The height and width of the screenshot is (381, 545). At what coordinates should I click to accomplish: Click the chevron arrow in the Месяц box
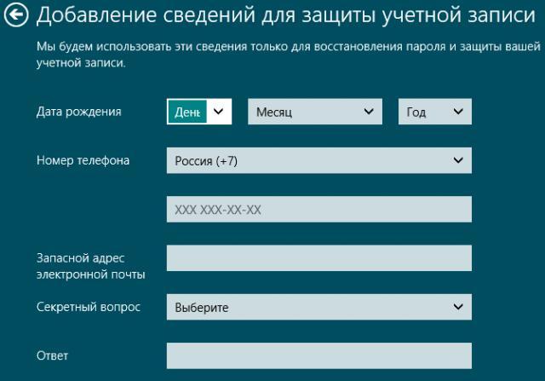[x=368, y=112]
